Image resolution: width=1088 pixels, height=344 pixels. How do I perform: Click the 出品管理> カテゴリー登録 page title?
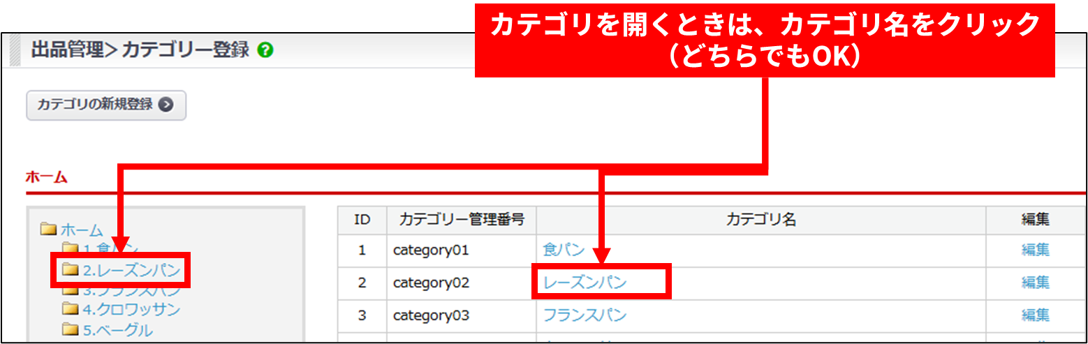click(140, 50)
